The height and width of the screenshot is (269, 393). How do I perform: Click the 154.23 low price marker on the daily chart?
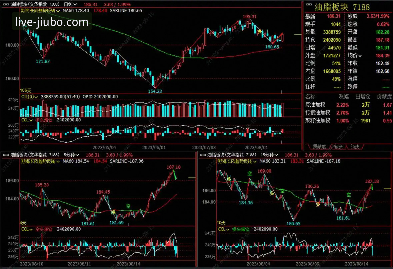[155, 91]
